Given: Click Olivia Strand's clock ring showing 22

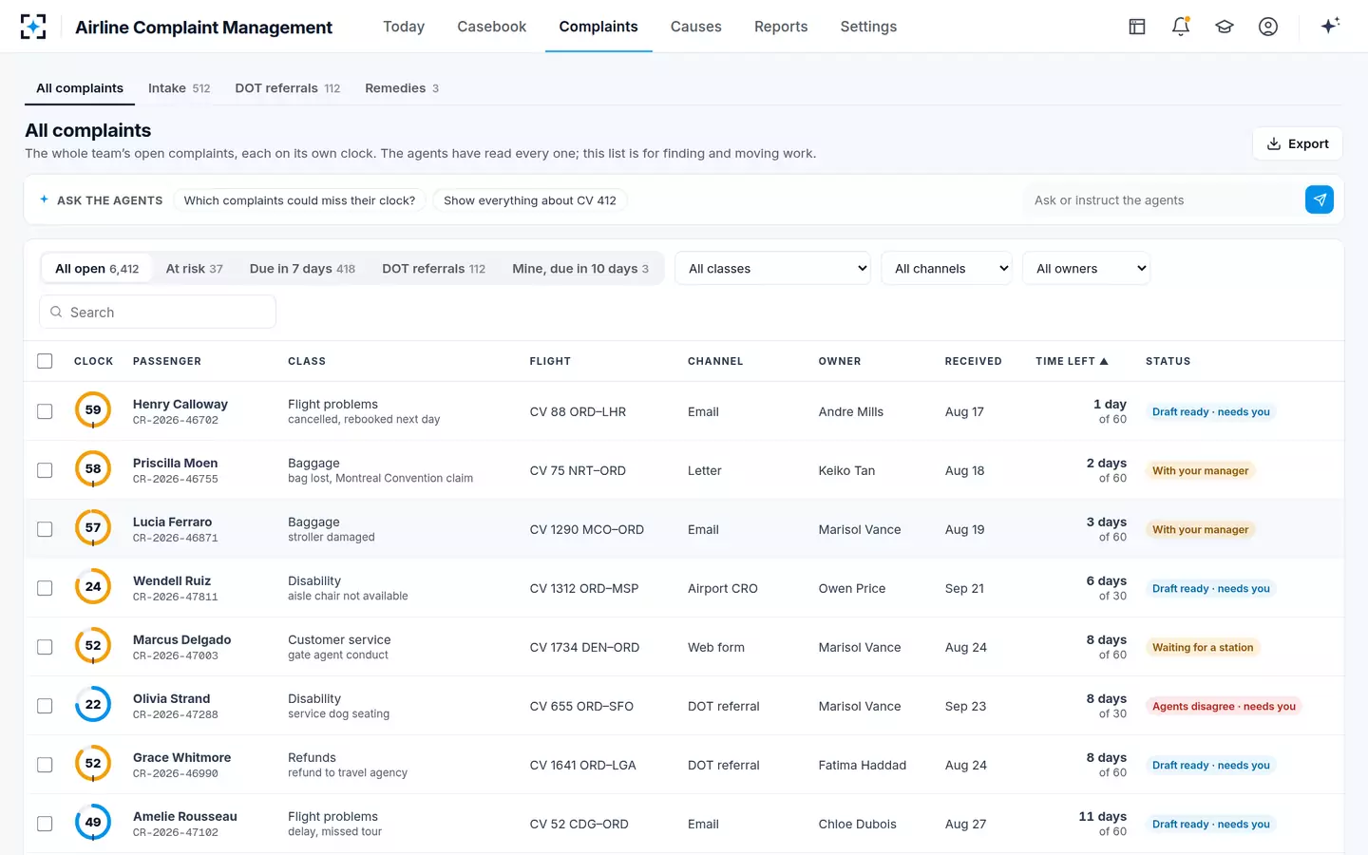Looking at the screenshot, I should click(x=93, y=705).
